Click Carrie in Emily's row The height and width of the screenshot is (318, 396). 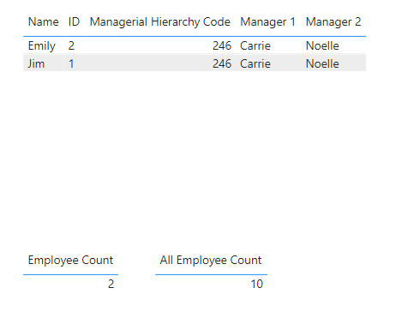255,45
